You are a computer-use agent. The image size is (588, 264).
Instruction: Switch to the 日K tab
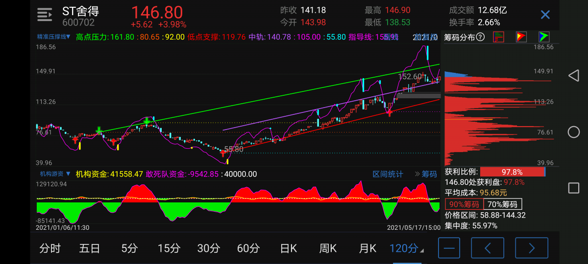pyautogui.click(x=288, y=248)
